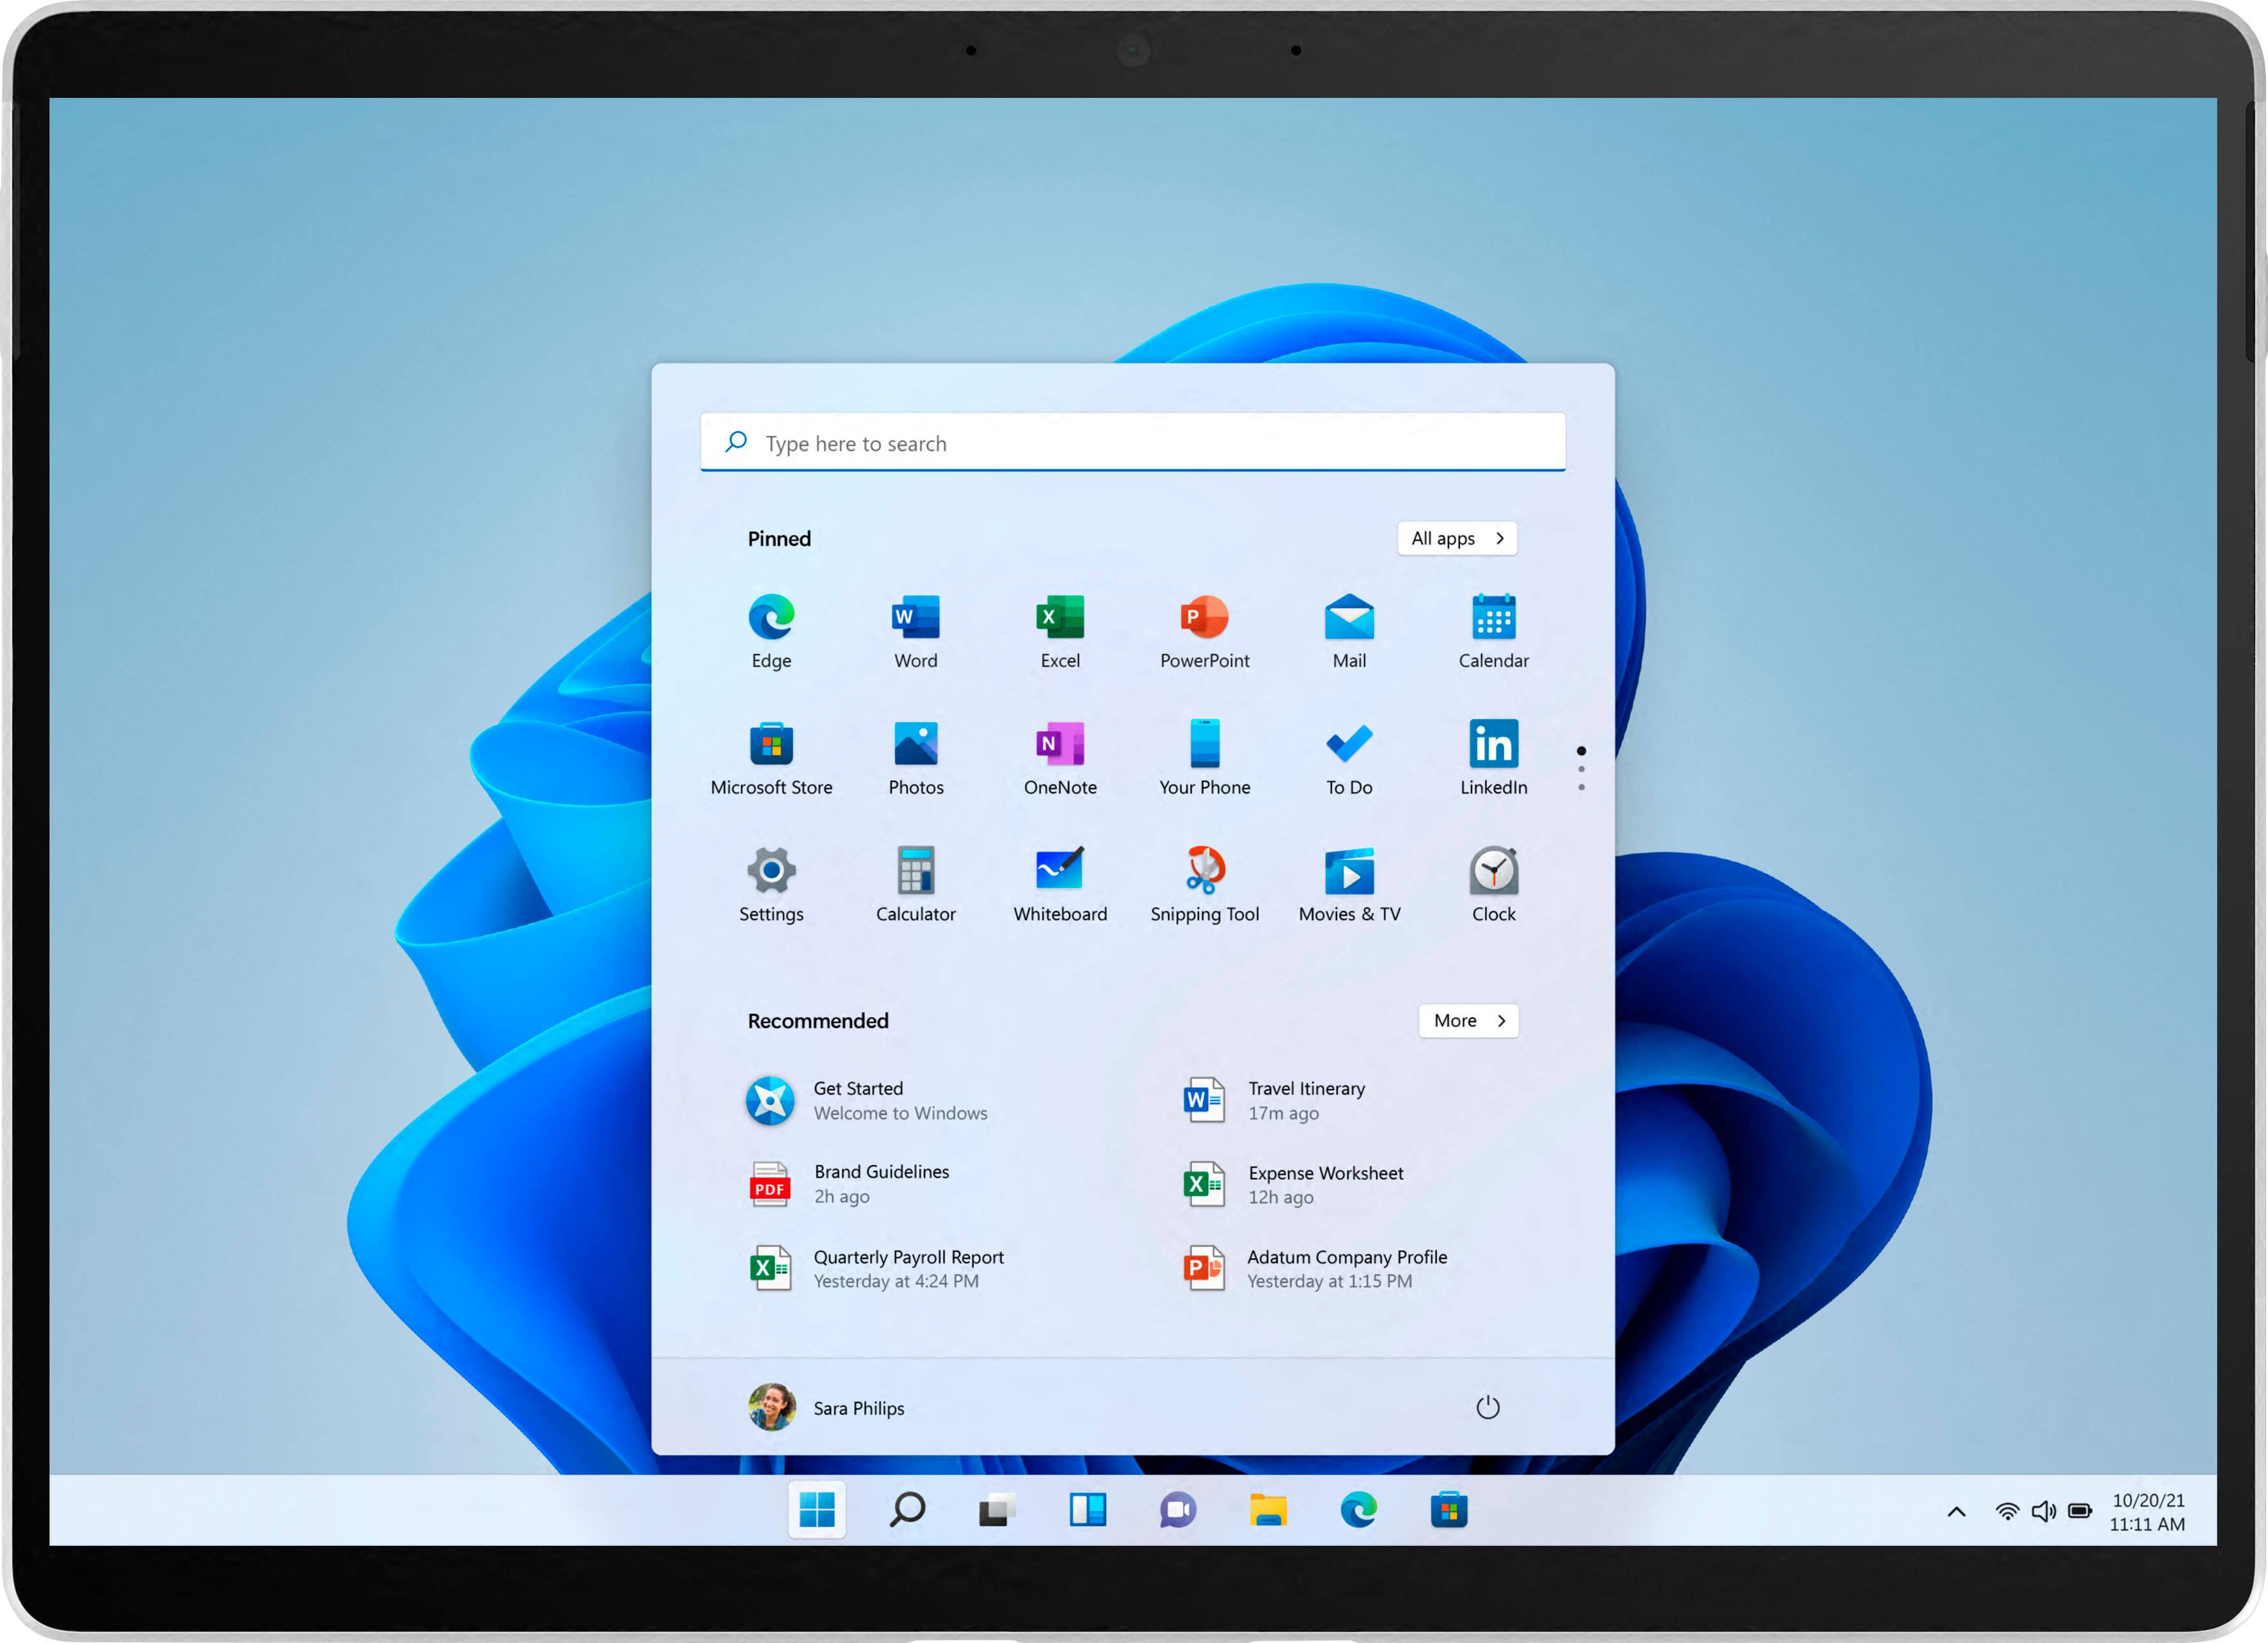Image resolution: width=2268 pixels, height=1643 pixels.
Task: Expand the More recommended items
Action: (x=1467, y=1021)
